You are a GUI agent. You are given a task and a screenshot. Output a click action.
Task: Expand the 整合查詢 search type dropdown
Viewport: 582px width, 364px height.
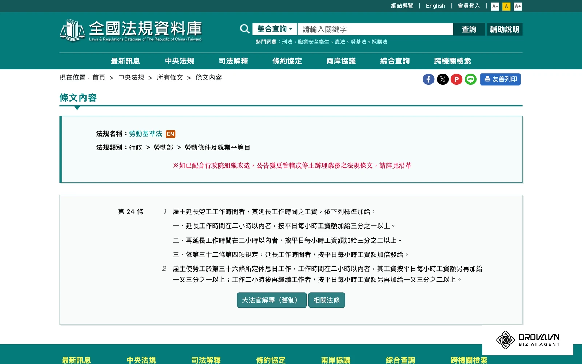[275, 29]
